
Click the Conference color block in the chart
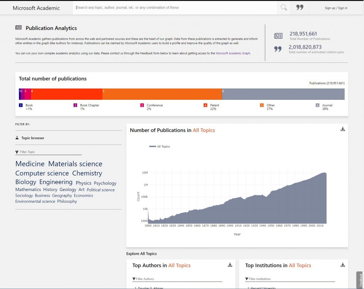pyautogui.click(x=141, y=105)
